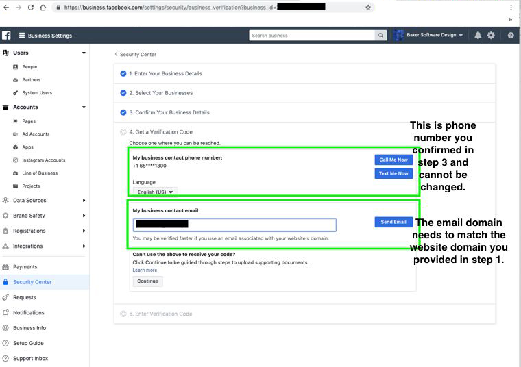521x367 pixels.
Task: Click the business contact email field
Action: click(234, 225)
